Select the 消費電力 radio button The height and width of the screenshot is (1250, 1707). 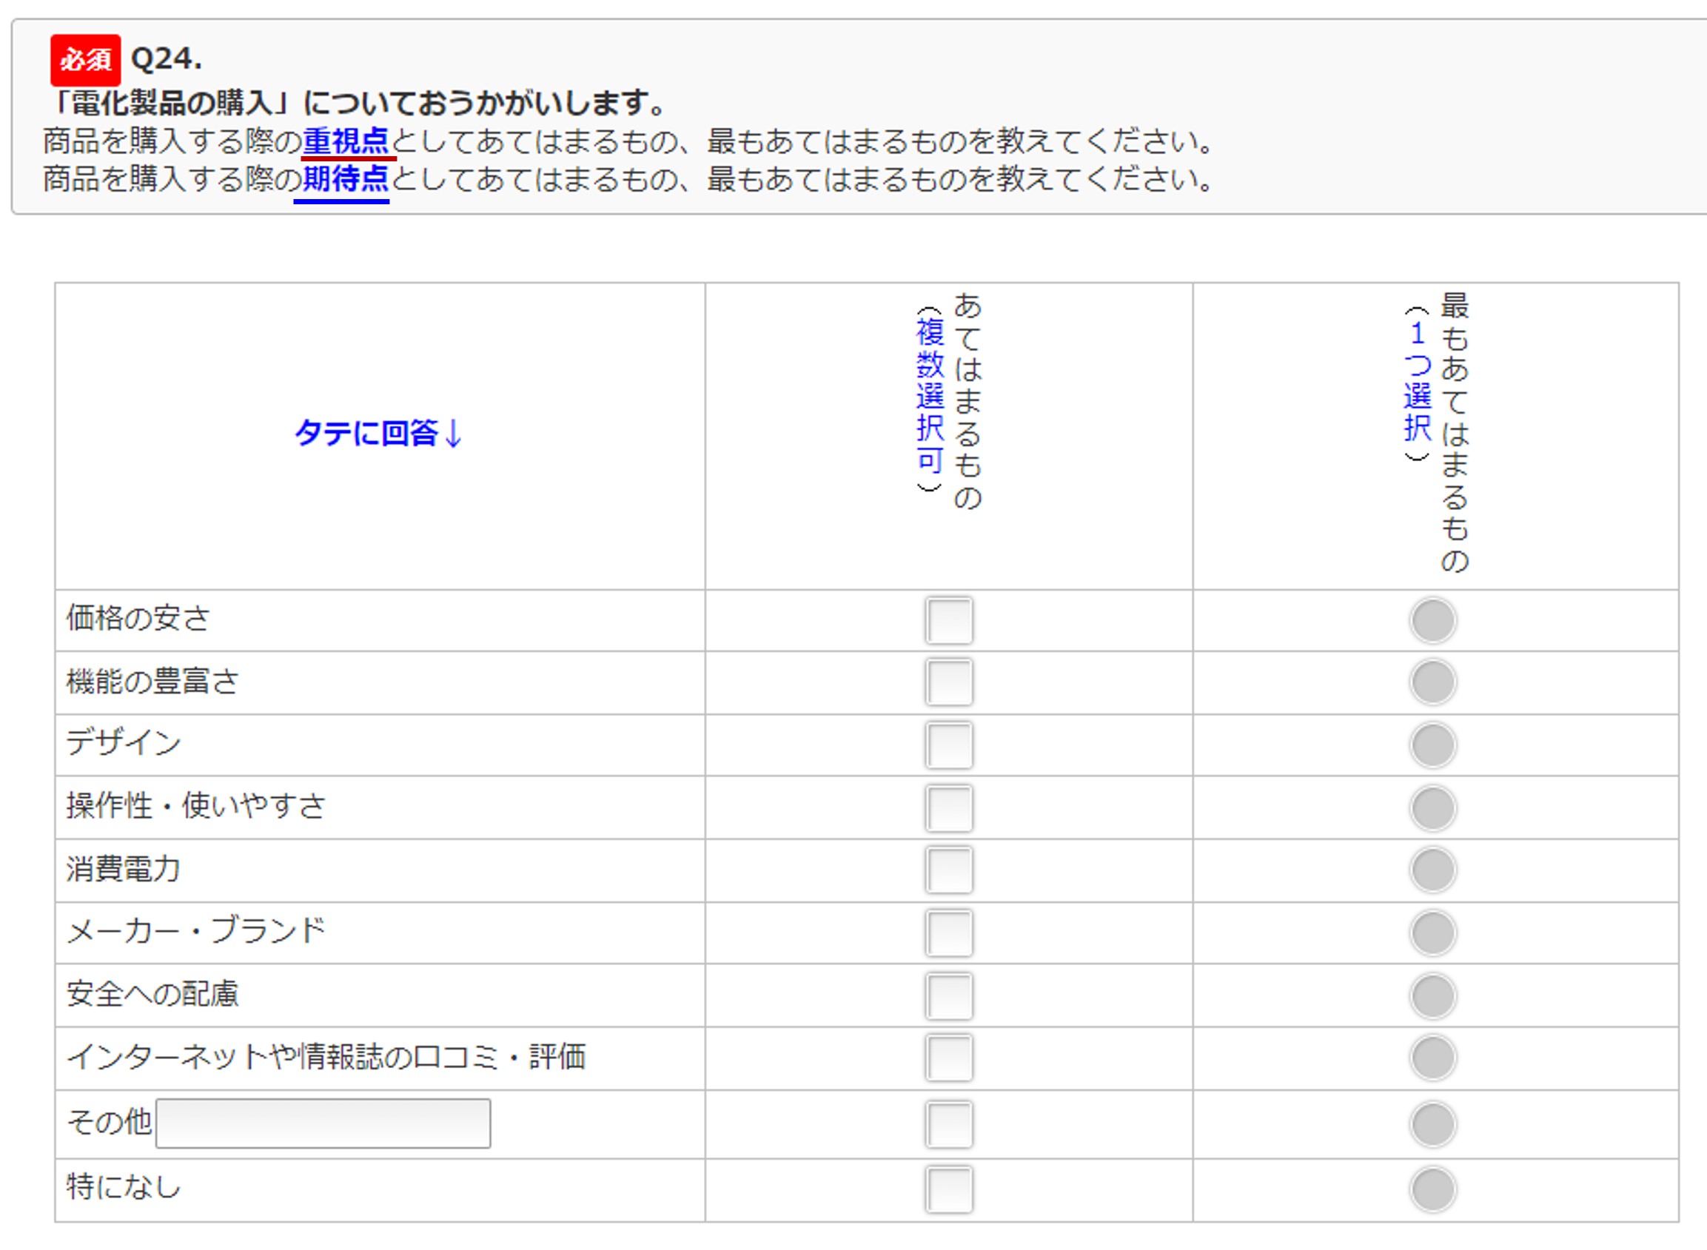click(x=1432, y=870)
